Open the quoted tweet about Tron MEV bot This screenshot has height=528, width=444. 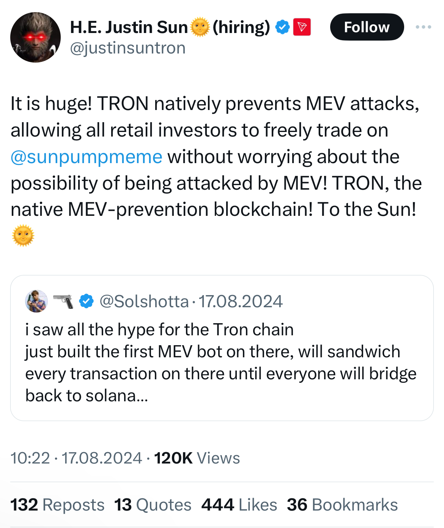pos(220,362)
